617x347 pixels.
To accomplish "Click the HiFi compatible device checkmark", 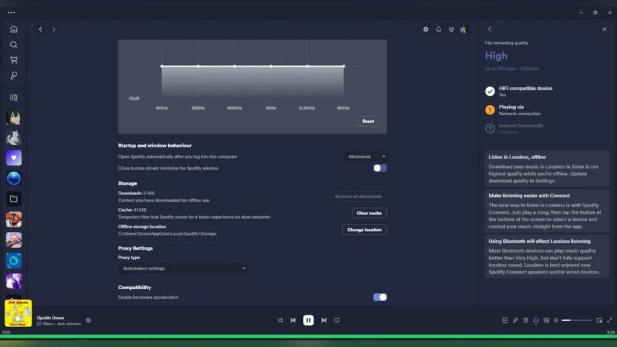I will tap(490, 92).
